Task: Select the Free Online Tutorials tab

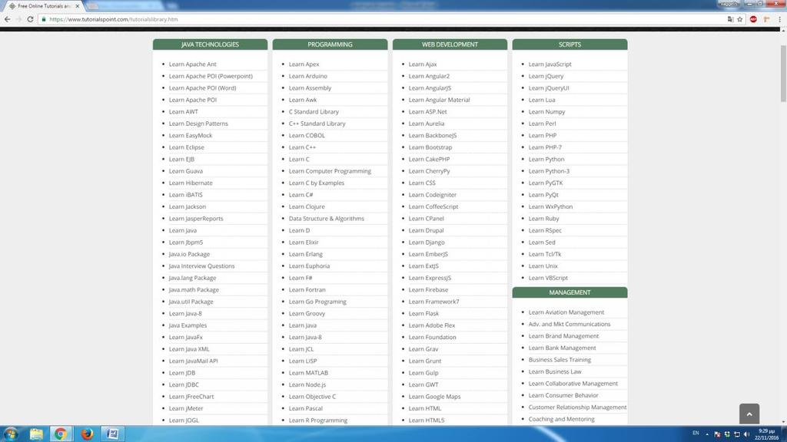Action: click(44, 6)
